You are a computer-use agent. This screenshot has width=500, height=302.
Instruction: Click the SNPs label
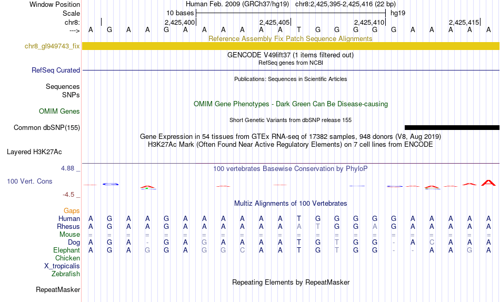pos(71,95)
